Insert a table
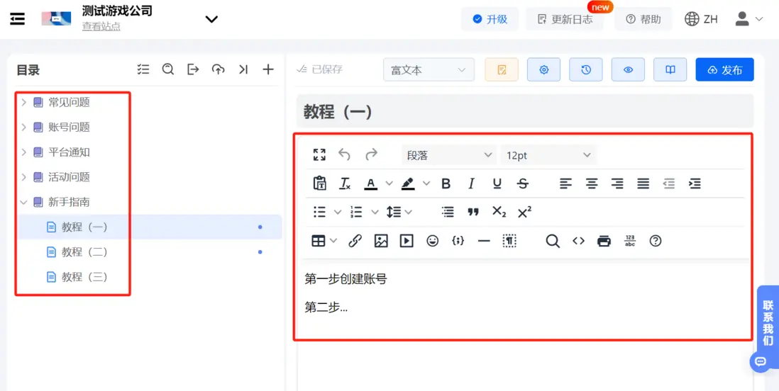The width and height of the screenshot is (779, 391). pyautogui.click(x=318, y=241)
